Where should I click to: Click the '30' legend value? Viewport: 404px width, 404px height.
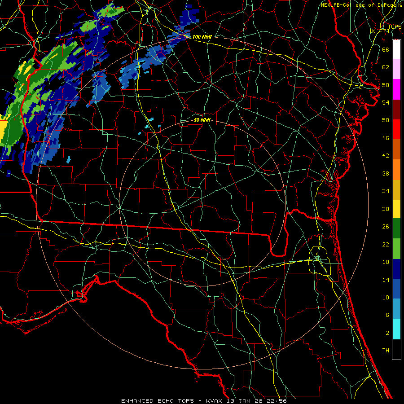386,209
